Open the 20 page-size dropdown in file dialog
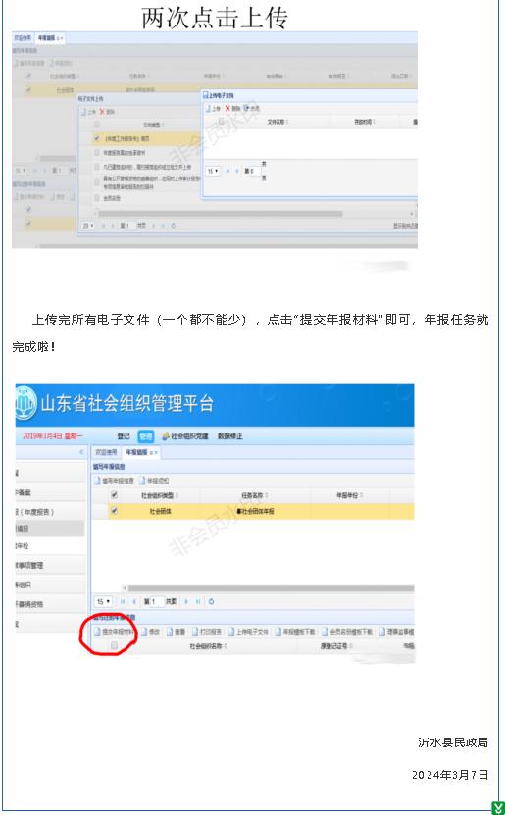505x815 pixels. 88,226
